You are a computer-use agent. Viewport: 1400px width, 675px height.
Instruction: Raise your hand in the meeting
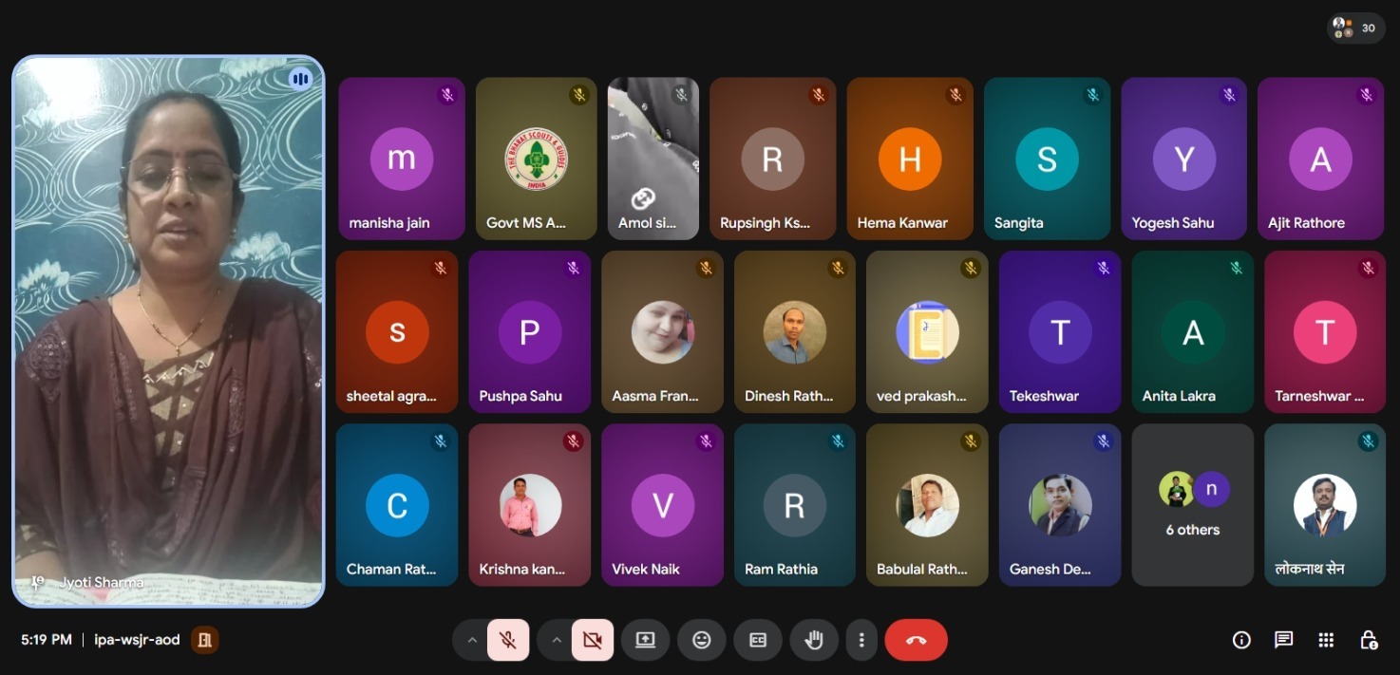click(x=814, y=640)
